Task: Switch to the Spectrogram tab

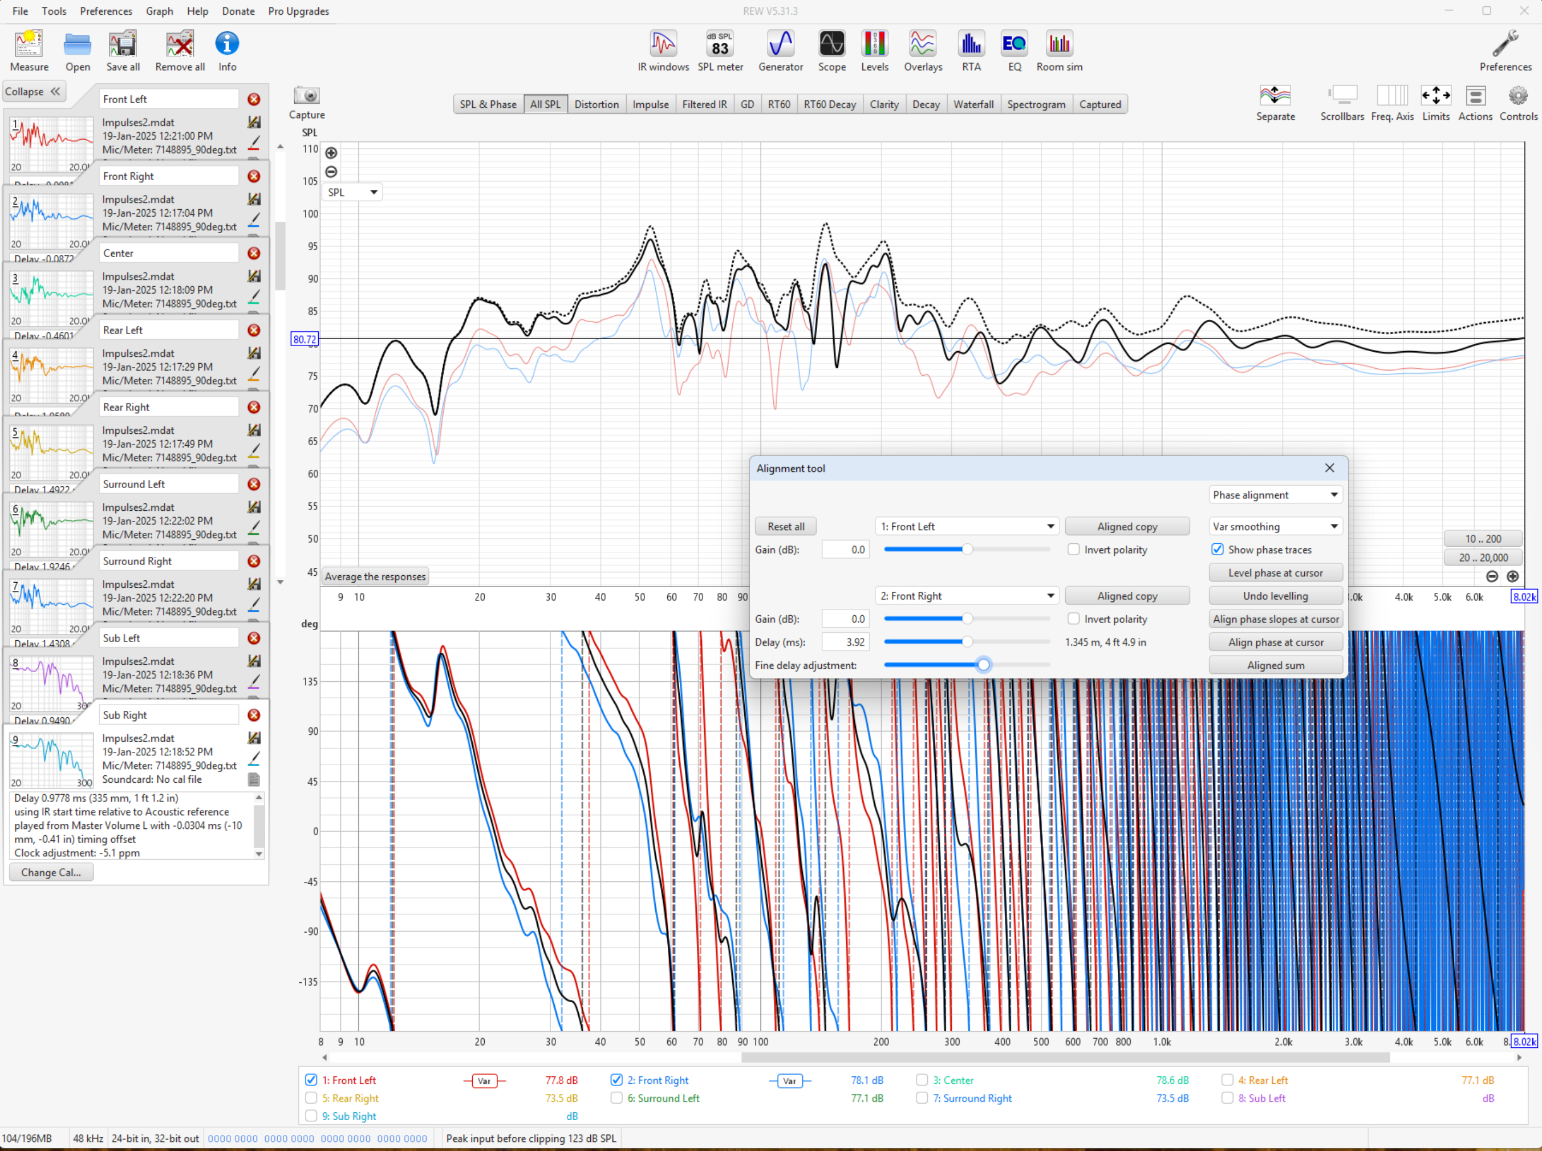Action: pyautogui.click(x=1036, y=104)
